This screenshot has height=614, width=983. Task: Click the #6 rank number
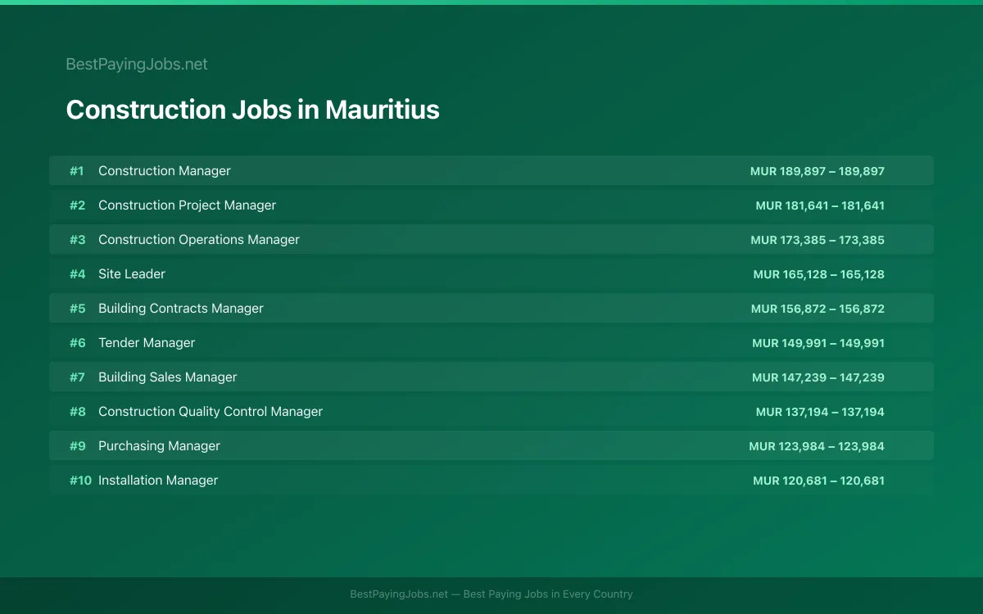[x=77, y=343]
